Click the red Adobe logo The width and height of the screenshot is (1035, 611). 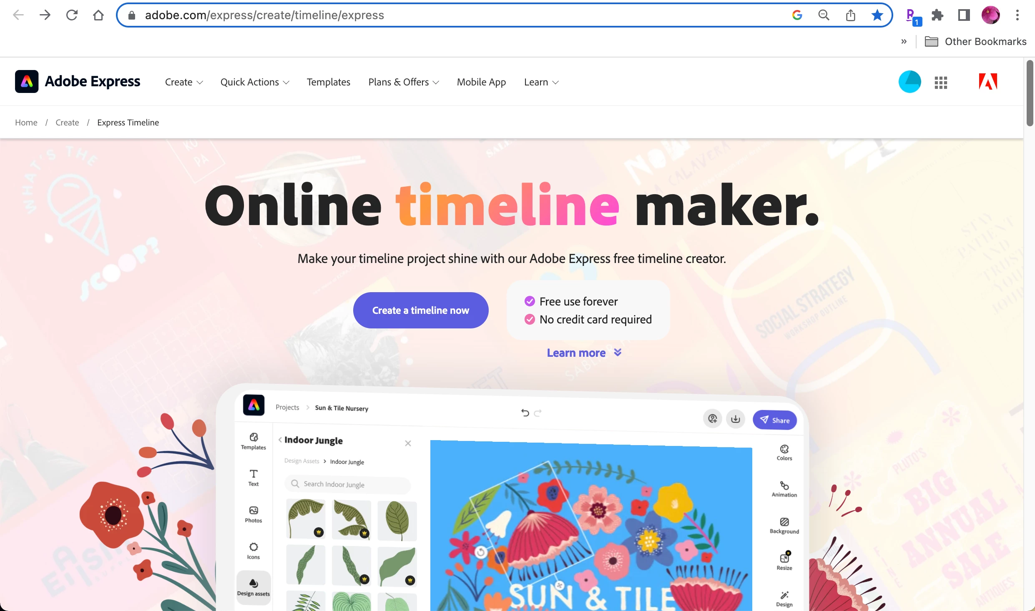tap(988, 81)
